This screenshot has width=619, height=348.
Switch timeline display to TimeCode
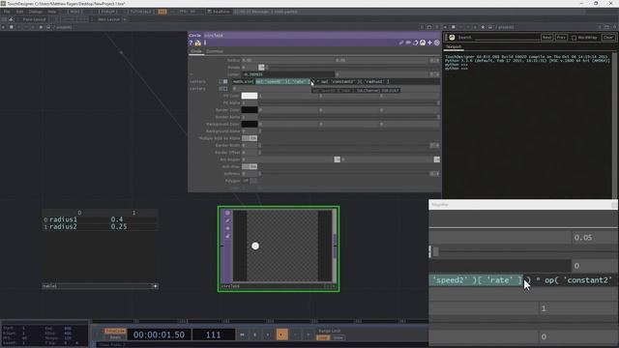pyautogui.click(x=115, y=331)
